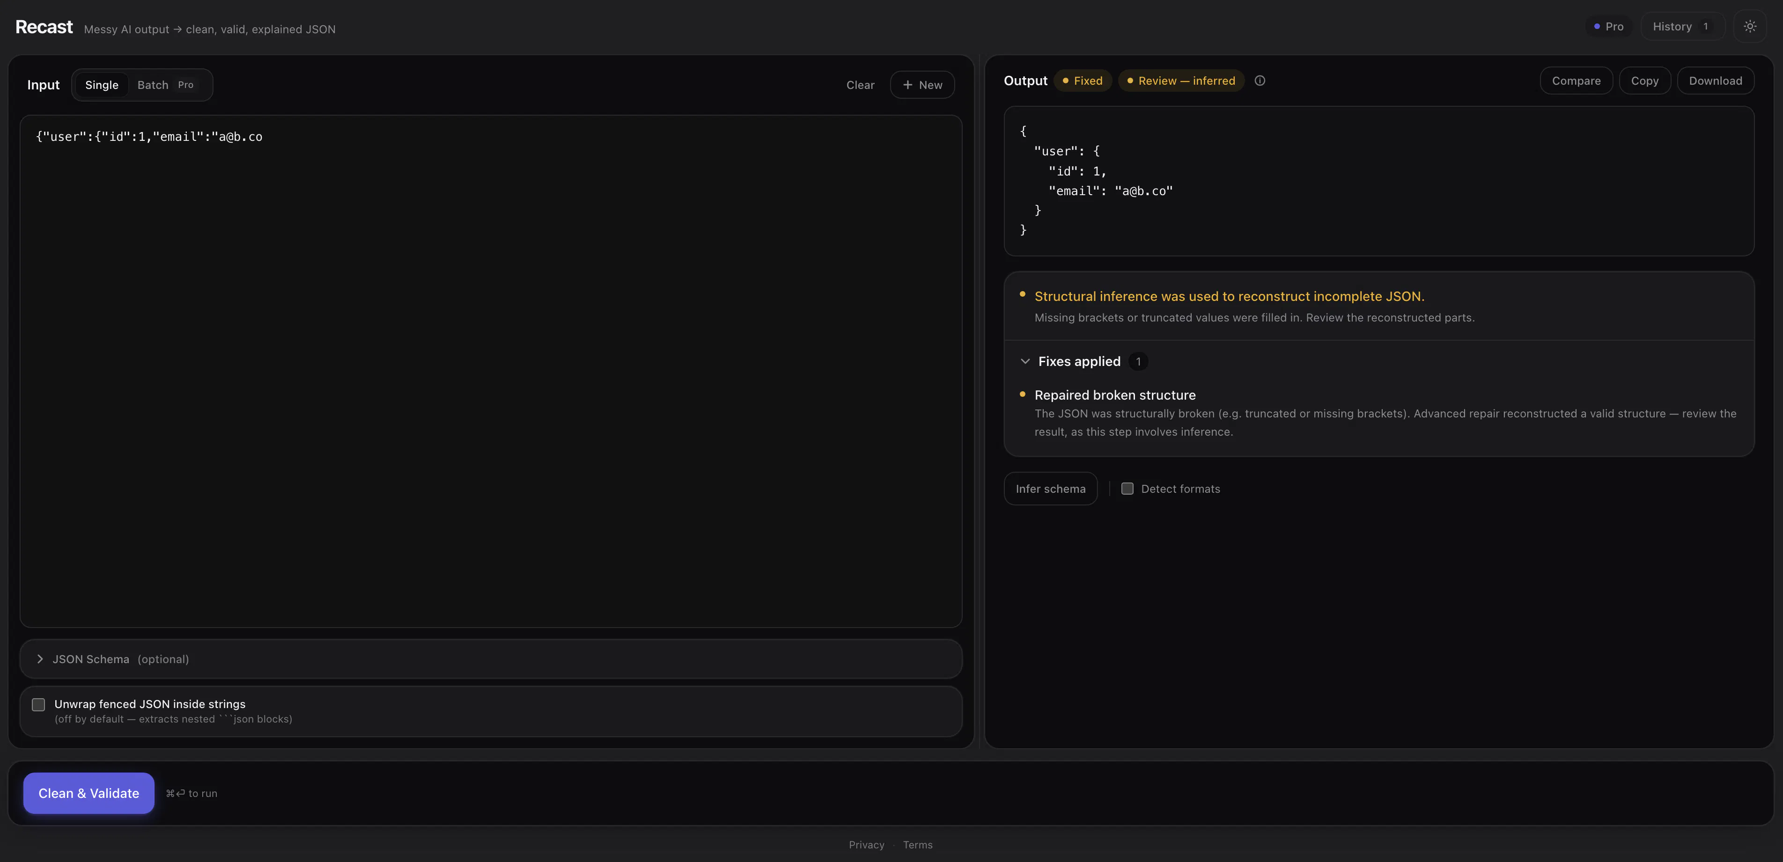Click the plus icon in the New button
This screenshot has height=862, width=1783.
907,85
